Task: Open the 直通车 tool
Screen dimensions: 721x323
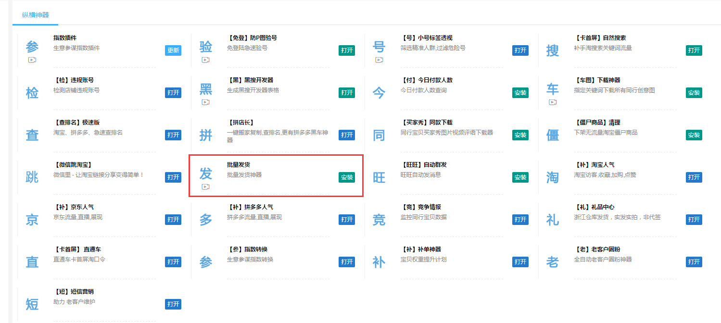Action: (173, 262)
